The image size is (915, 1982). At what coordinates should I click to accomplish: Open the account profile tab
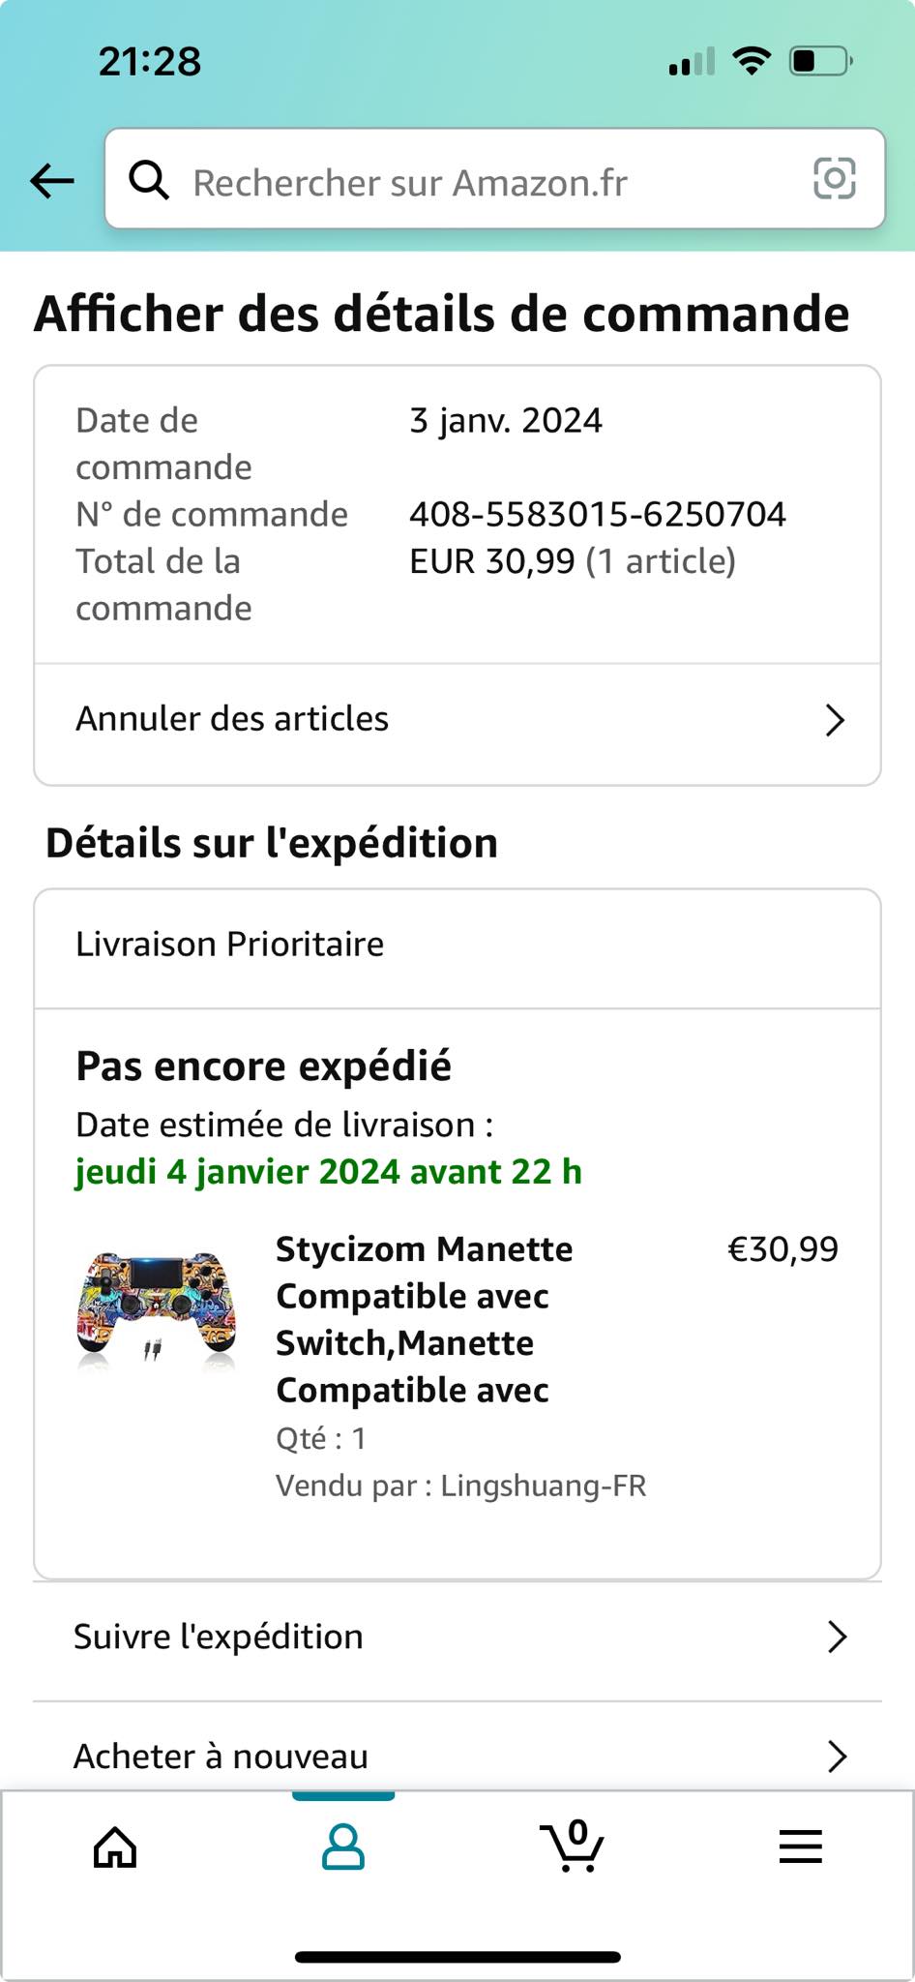coord(343,1847)
